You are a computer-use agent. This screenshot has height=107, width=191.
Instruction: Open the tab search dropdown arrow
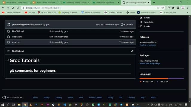click(x=167, y=2)
